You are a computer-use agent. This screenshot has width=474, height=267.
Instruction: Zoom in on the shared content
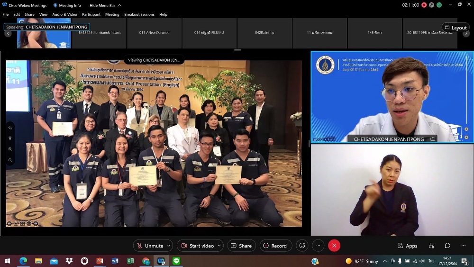(10, 149)
